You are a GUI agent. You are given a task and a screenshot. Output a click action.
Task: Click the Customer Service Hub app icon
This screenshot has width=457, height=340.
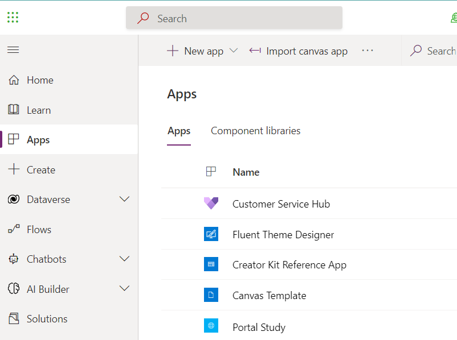pyautogui.click(x=211, y=204)
